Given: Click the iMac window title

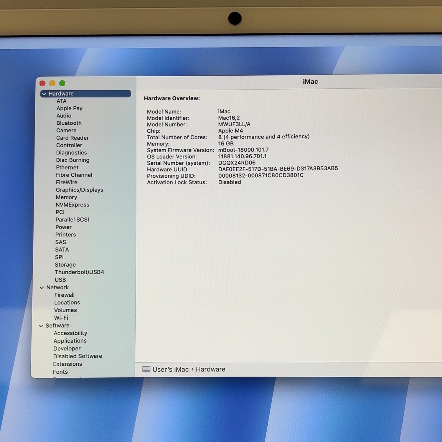Looking at the screenshot, I should click(x=311, y=82).
